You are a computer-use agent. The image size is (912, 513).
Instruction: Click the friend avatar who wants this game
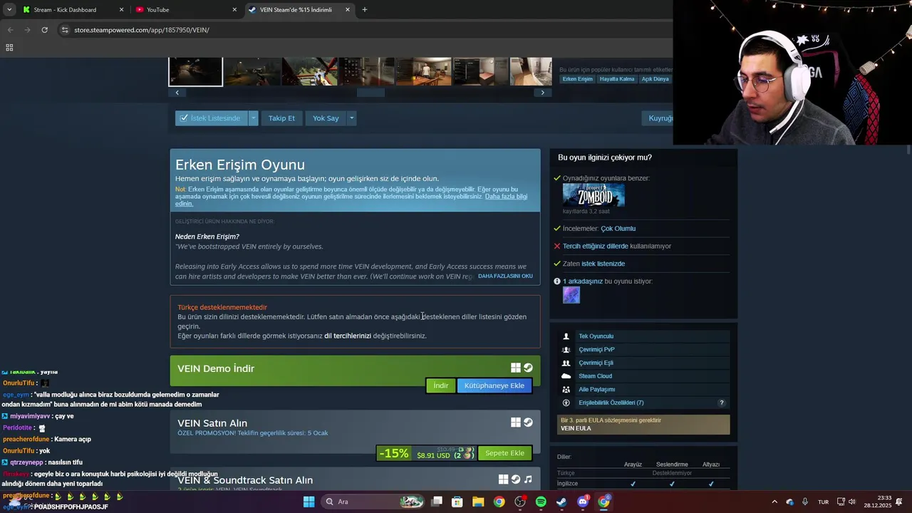point(571,295)
